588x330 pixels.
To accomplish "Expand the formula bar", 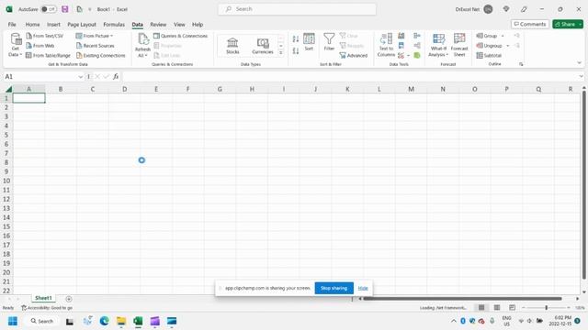I will [581, 76].
